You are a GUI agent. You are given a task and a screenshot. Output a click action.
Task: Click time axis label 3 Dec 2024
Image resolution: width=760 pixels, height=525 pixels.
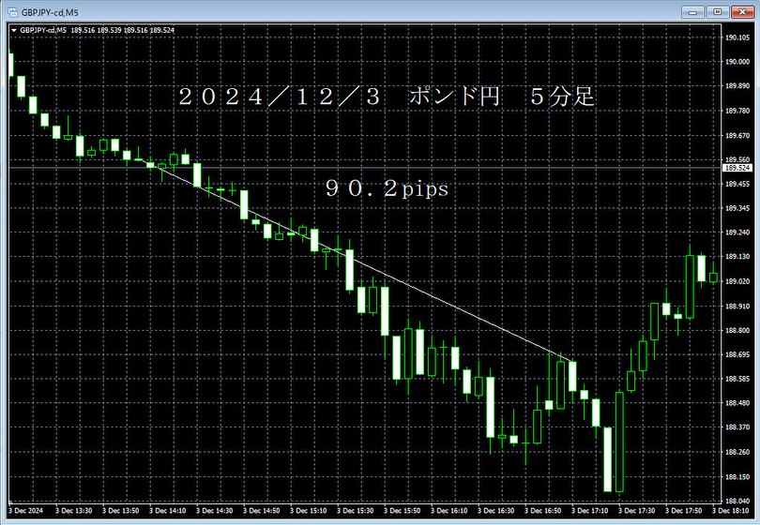[x=26, y=511]
